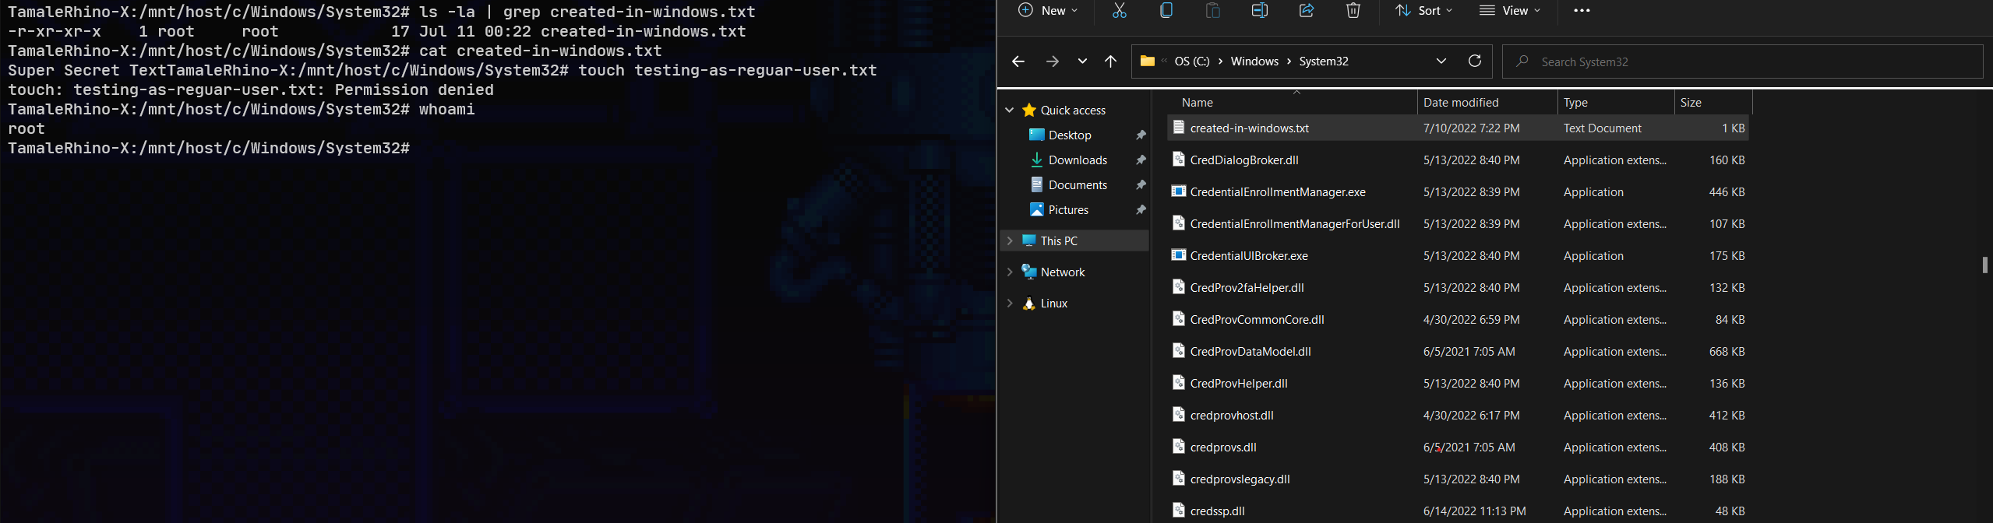Select CredDialogBroker.dll file
1993x523 pixels.
click(1458, 160)
